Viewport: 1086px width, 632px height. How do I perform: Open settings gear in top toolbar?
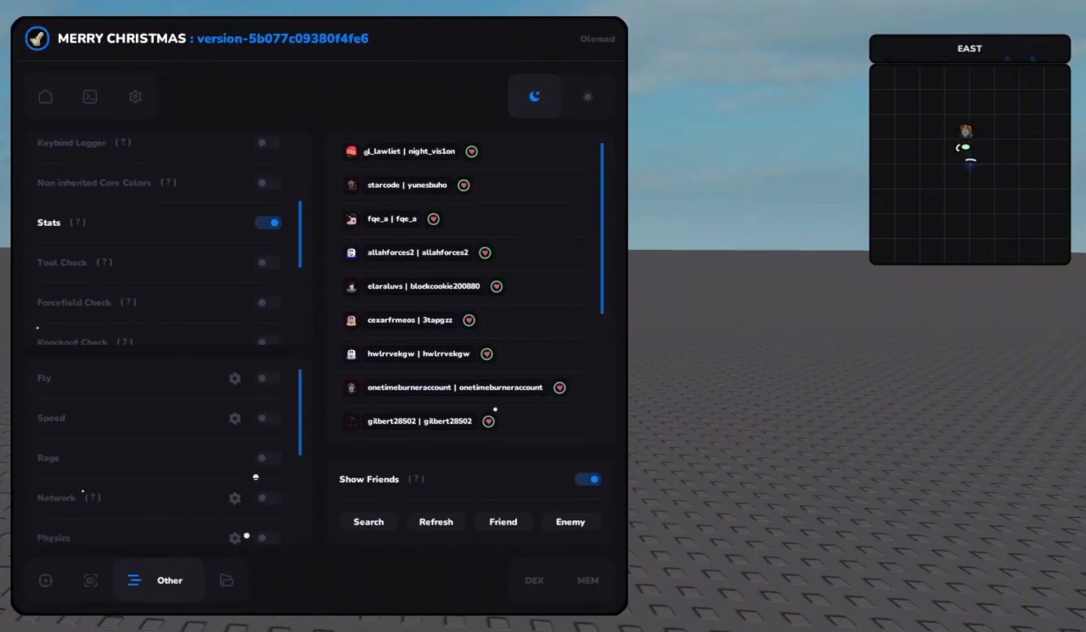point(135,97)
